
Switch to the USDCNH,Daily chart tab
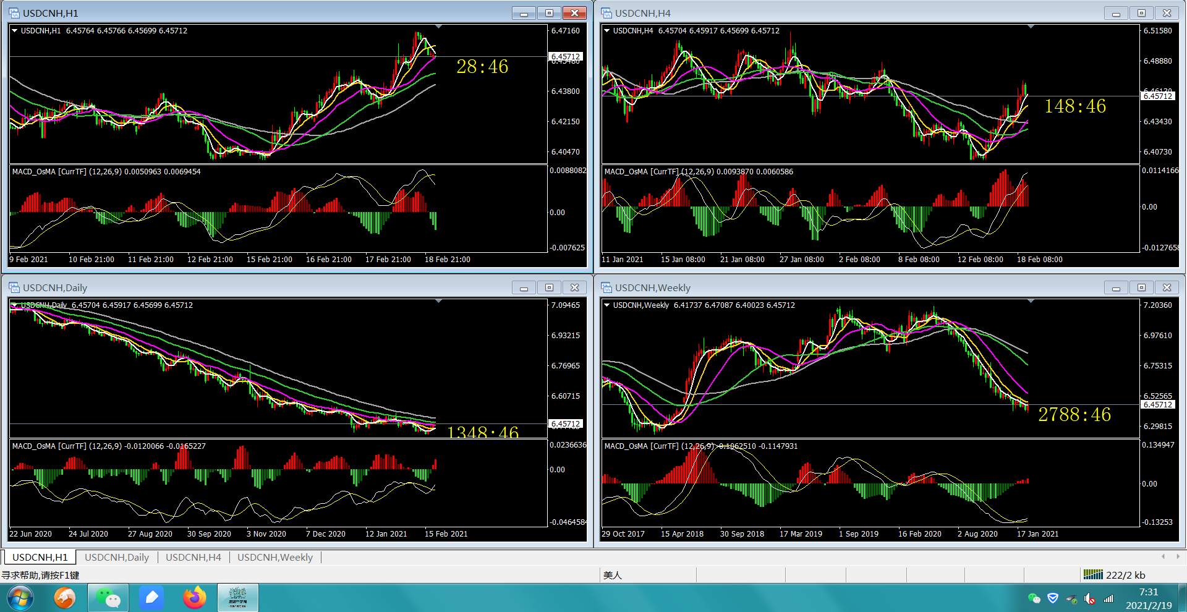(117, 557)
